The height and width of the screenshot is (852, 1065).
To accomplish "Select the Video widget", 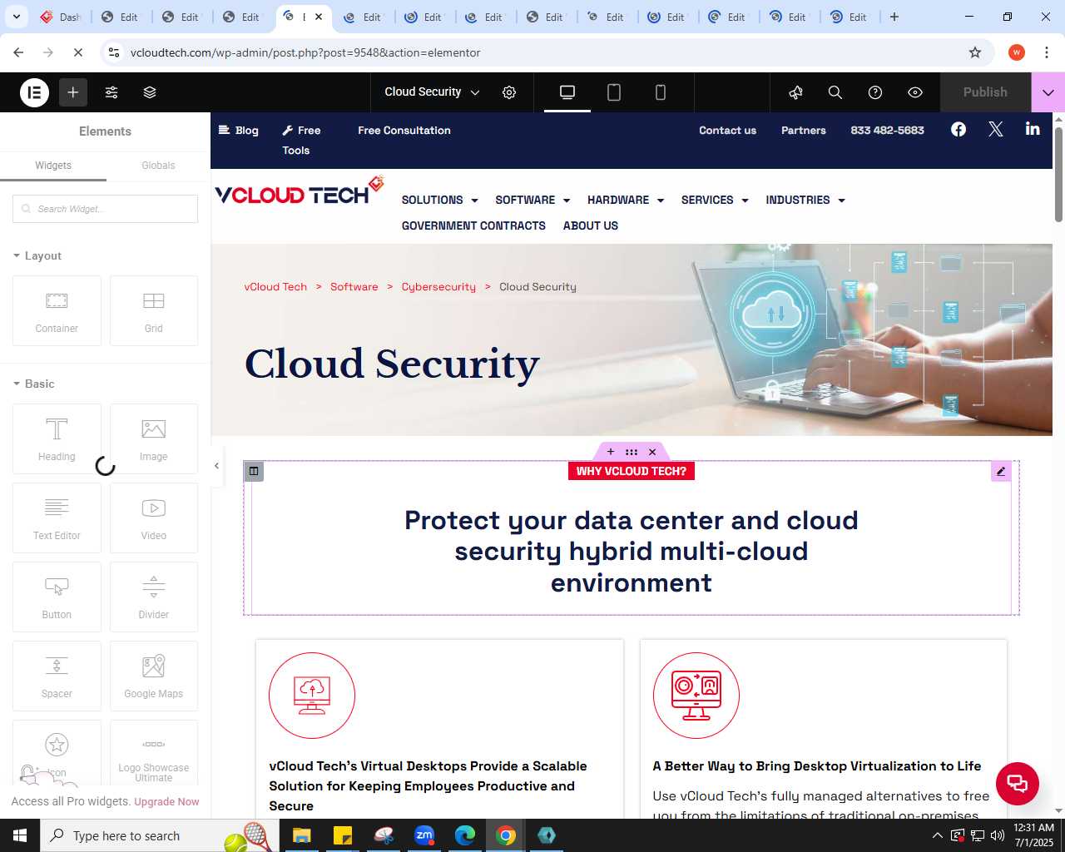I will [154, 518].
